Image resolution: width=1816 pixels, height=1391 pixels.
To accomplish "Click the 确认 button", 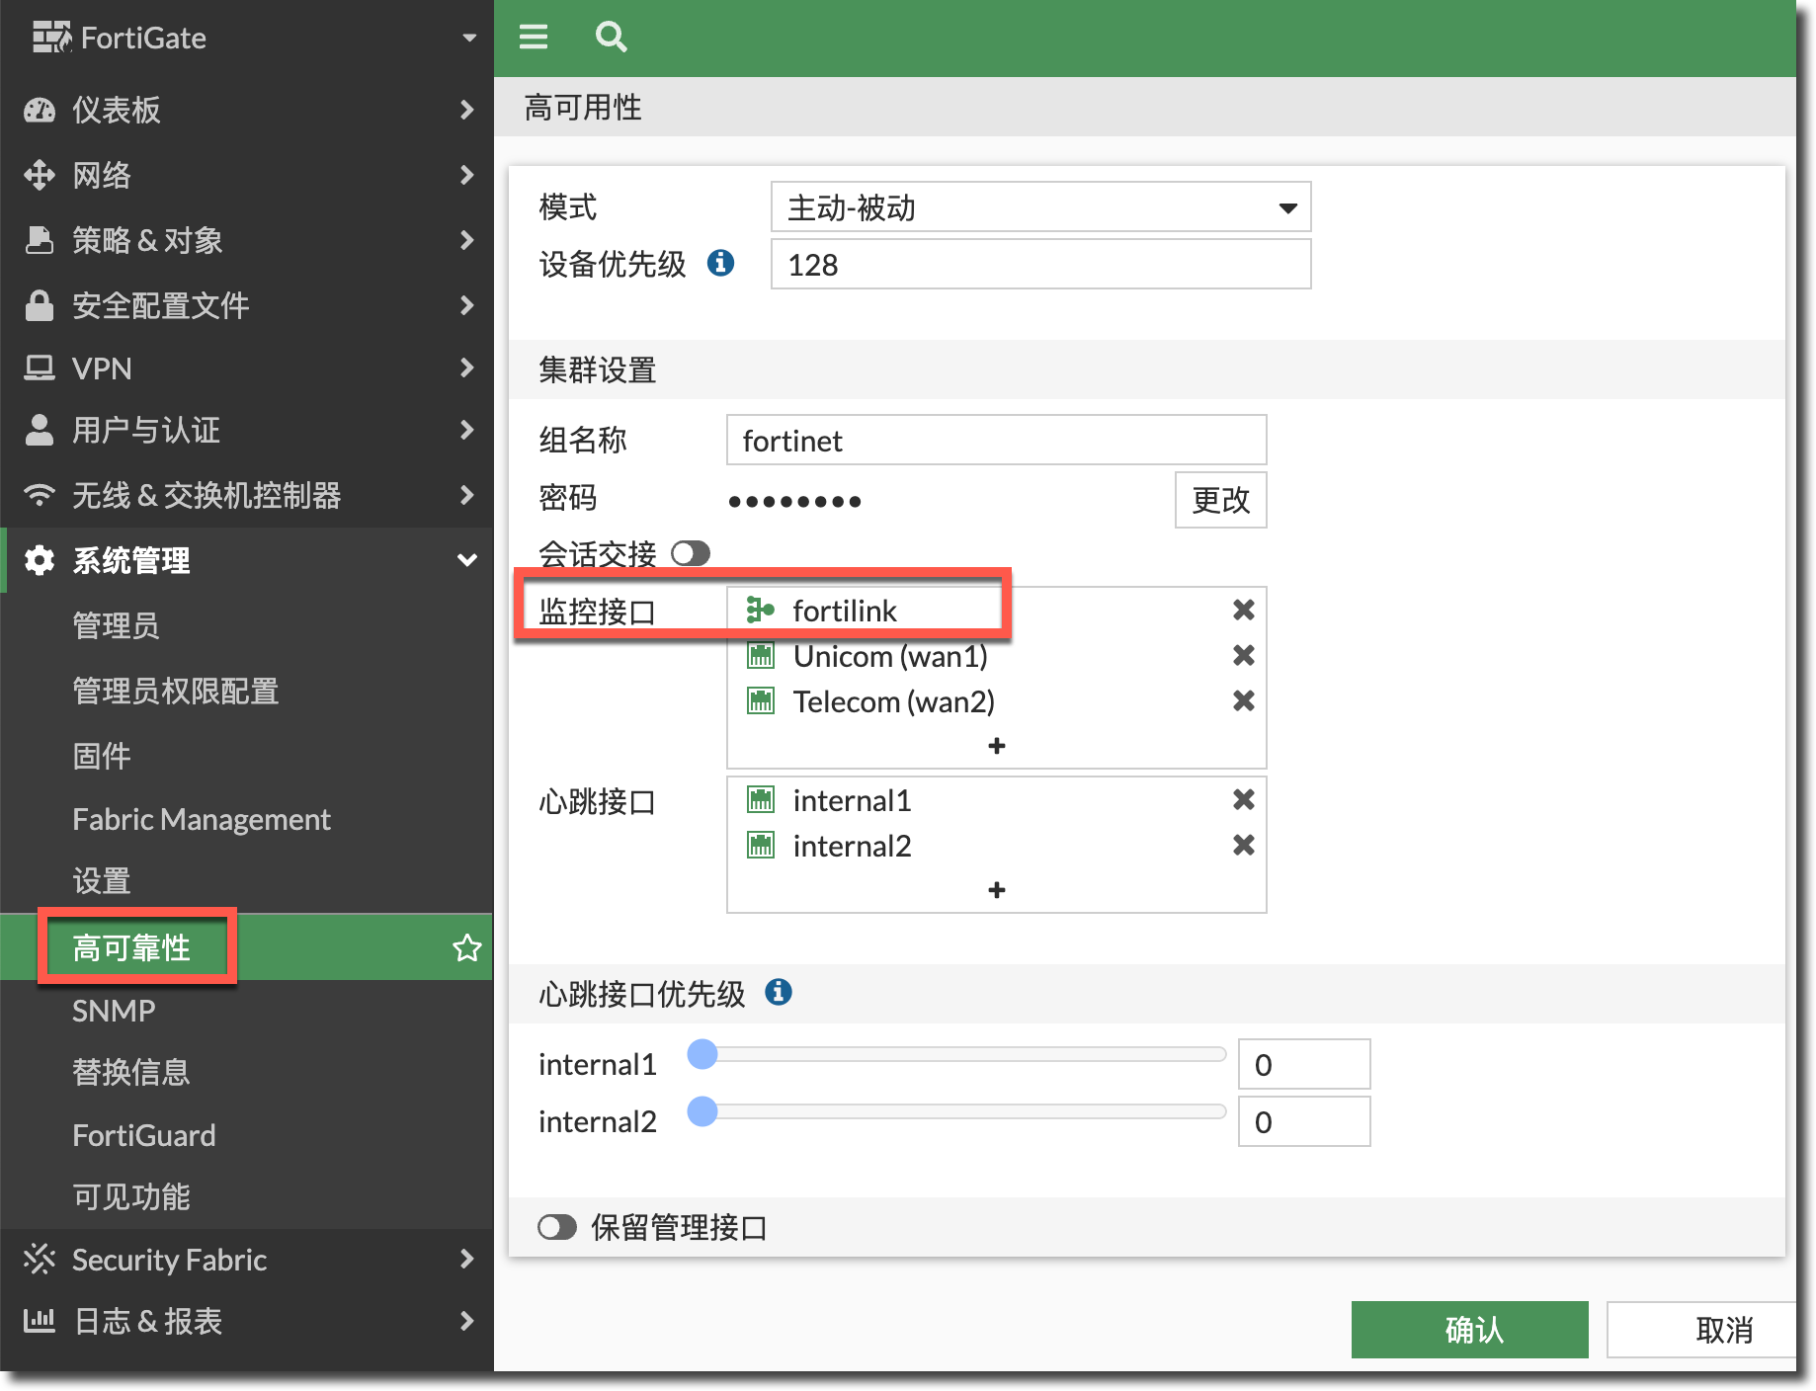I will point(1469,1330).
